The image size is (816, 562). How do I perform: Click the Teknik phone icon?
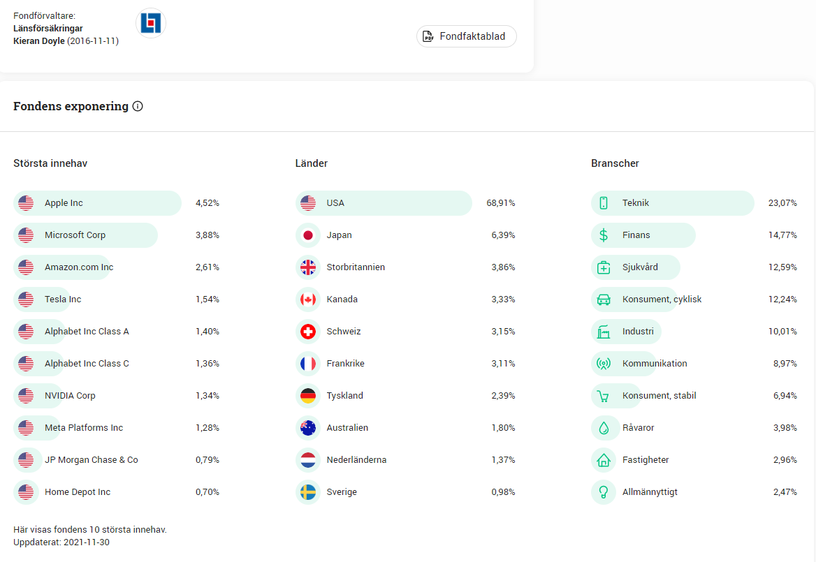click(604, 203)
